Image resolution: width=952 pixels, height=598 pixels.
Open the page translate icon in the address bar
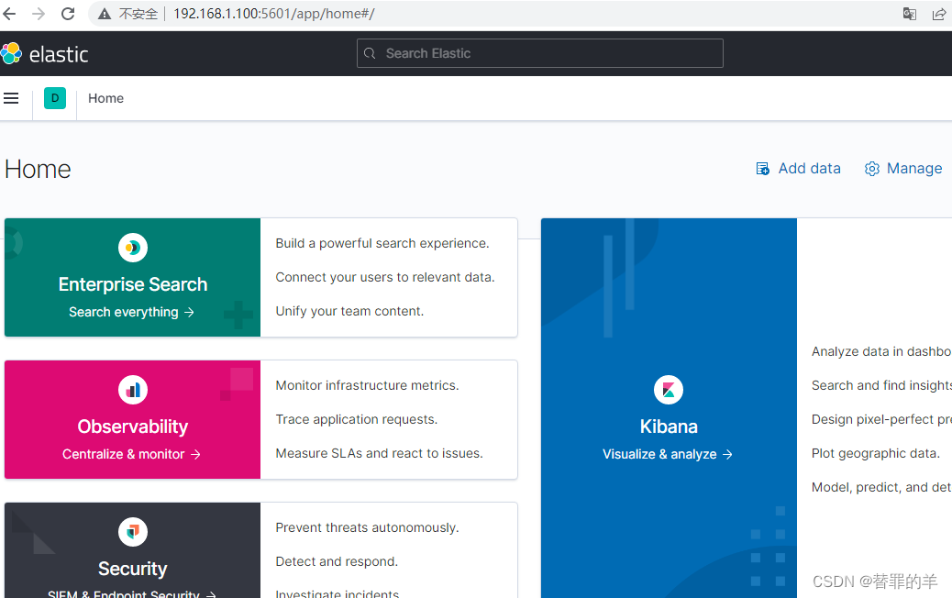[909, 14]
